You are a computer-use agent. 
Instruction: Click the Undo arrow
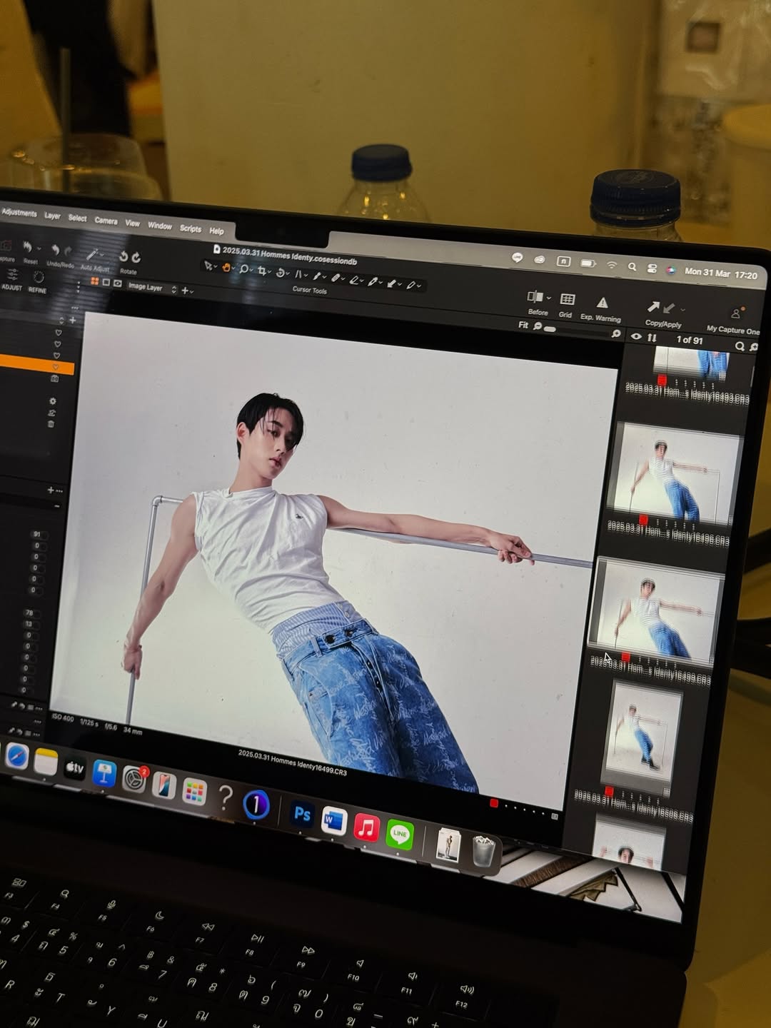(56, 251)
